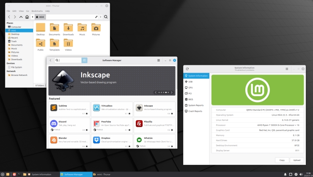The height and width of the screenshot is (177, 313).
Task: Open the Downloads folder icon
Action: click(69, 29)
